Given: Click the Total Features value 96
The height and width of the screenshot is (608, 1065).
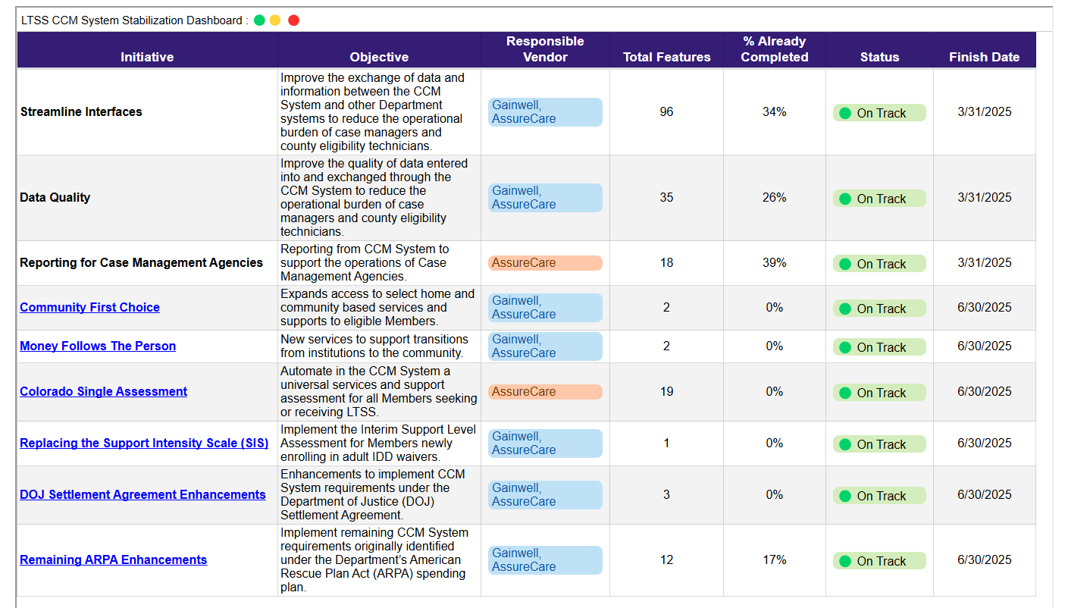Looking at the screenshot, I should pyautogui.click(x=666, y=111).
